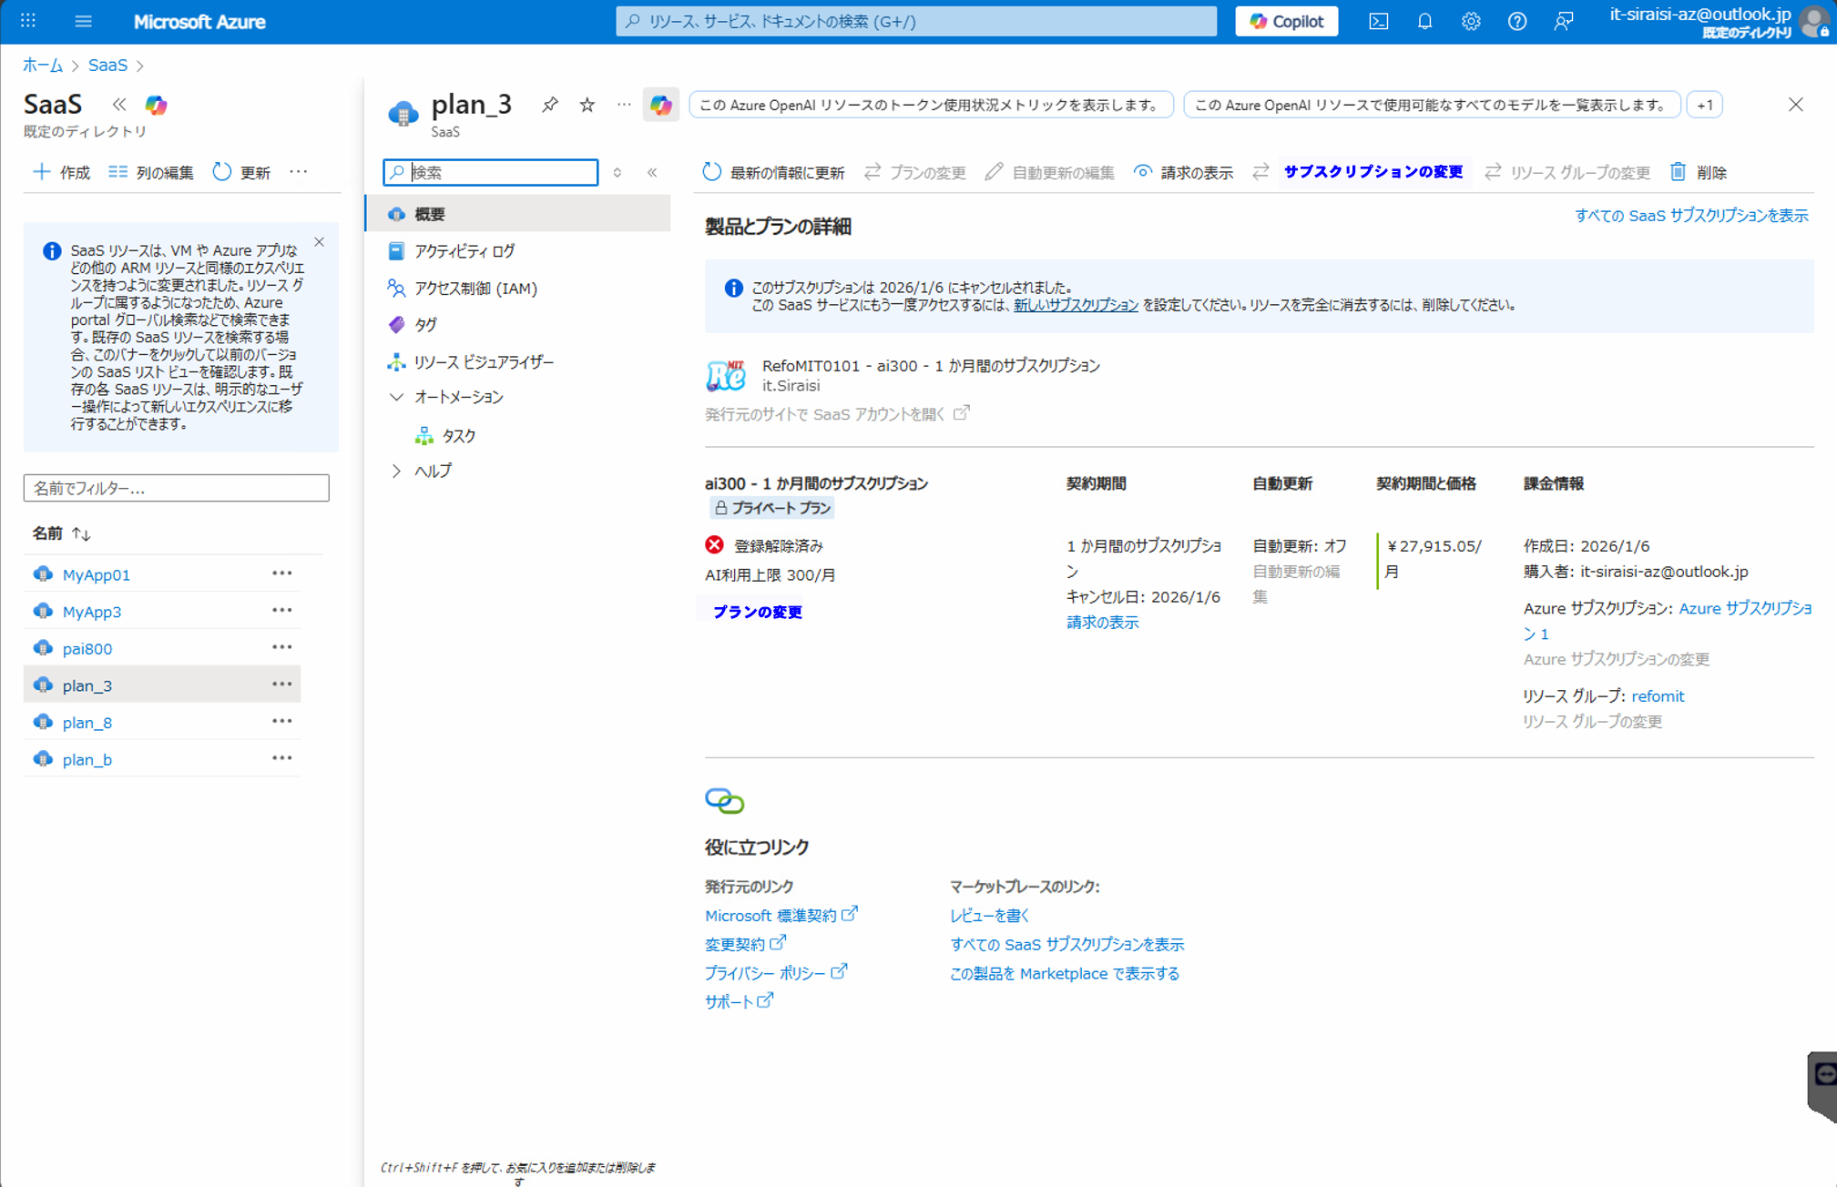Open the Azure portal hamburger menu
This screenshot has height=1187, width=1837.
83,21
